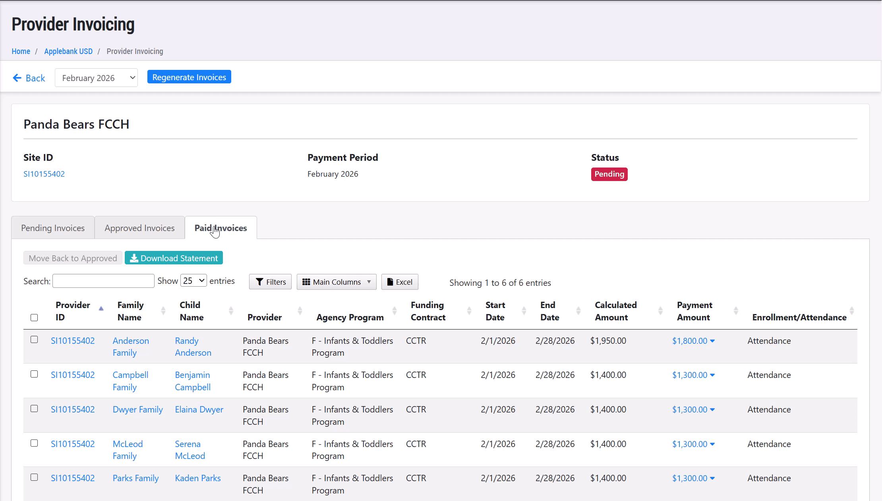This screenshot has height=501, width=882.
Task: Click the Regenerate Invoices button
Action: tap(189, 77)
